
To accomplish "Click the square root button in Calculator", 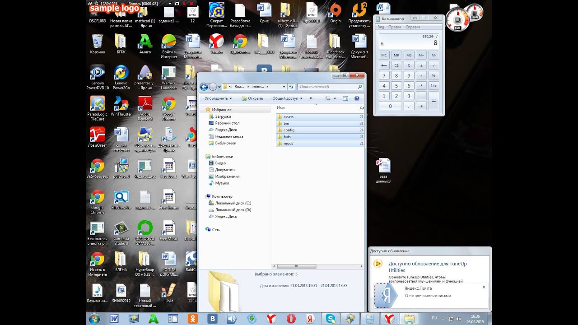I will click(433, 65).
